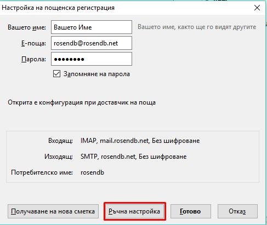Open 'Ръчна настройка' manual configuration

coord(134,211)
